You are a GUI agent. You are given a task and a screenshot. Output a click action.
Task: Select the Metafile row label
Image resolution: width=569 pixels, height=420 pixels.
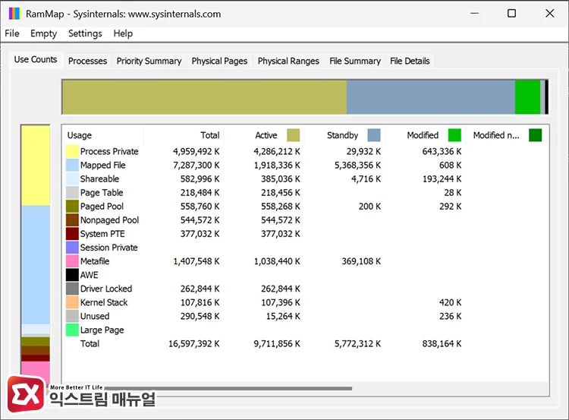(x=95, y=261)
